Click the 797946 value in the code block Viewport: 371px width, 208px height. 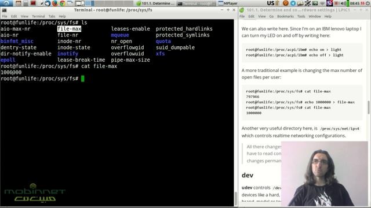pos(253,96)
